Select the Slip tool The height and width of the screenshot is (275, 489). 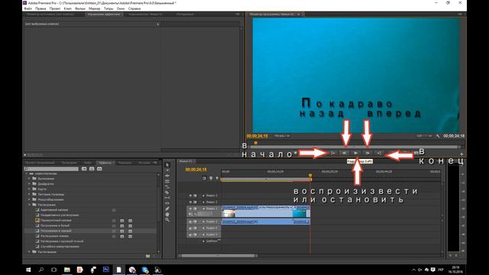click(167, 198)
